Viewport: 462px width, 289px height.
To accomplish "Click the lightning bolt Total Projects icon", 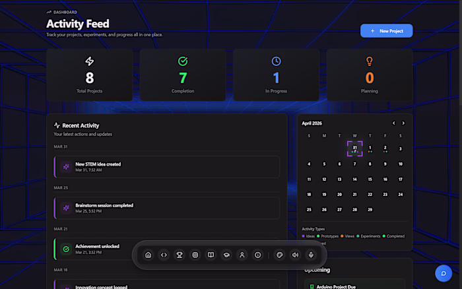I will coord(90,61).
